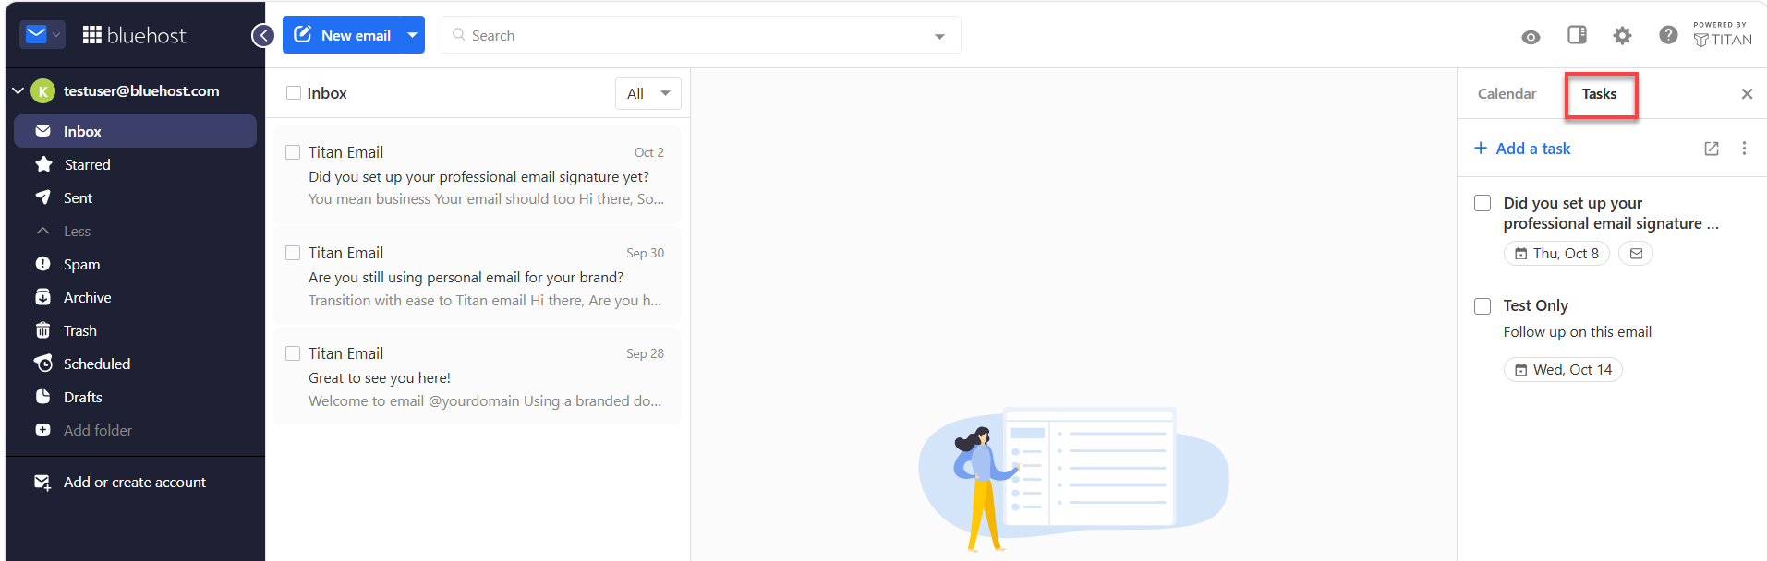Viewport: 1767px width, 561px height.
Task: Switch to the Calendar tab
Action: click(1507, 93)
